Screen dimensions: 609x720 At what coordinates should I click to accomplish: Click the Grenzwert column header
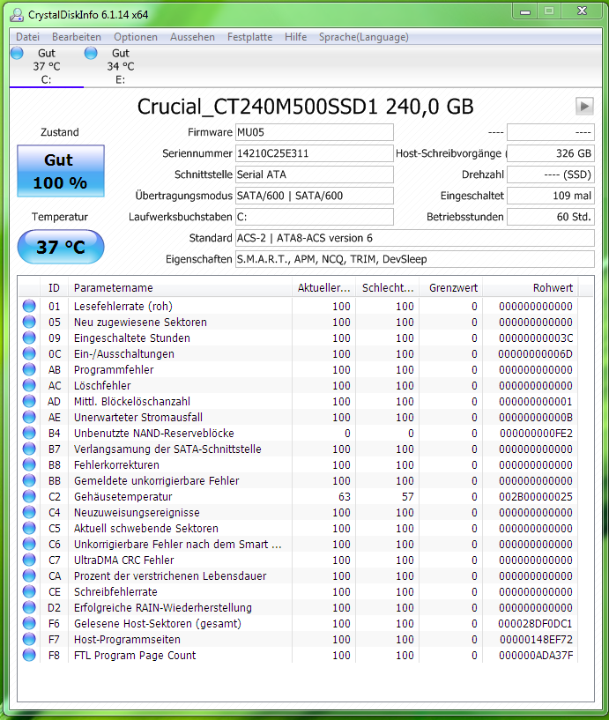(451, 288)
